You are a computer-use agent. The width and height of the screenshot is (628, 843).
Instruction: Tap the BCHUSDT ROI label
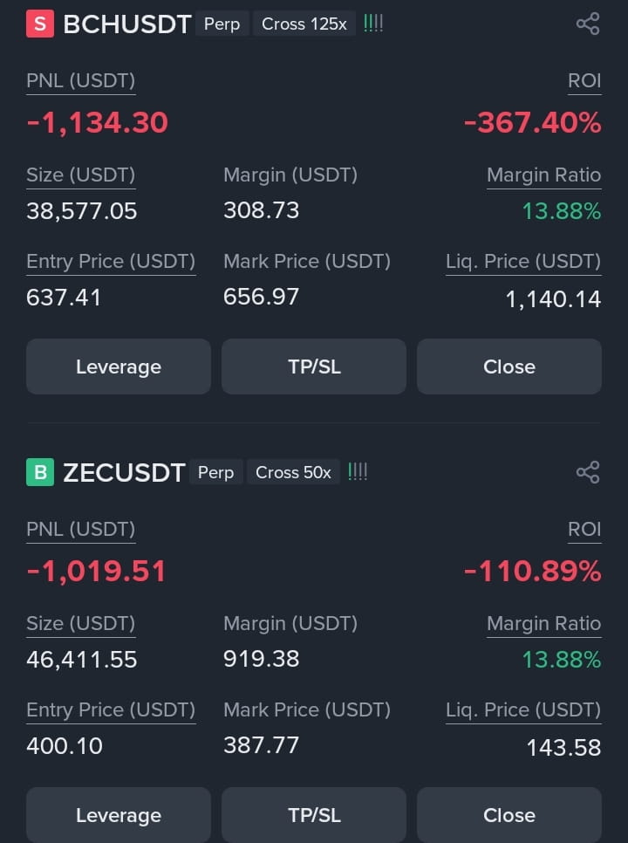pos(584,81)
